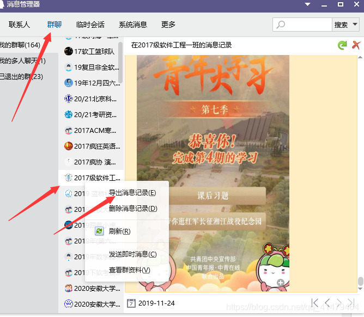Click the 青年大学习 image in message

(x=213, y=173)
